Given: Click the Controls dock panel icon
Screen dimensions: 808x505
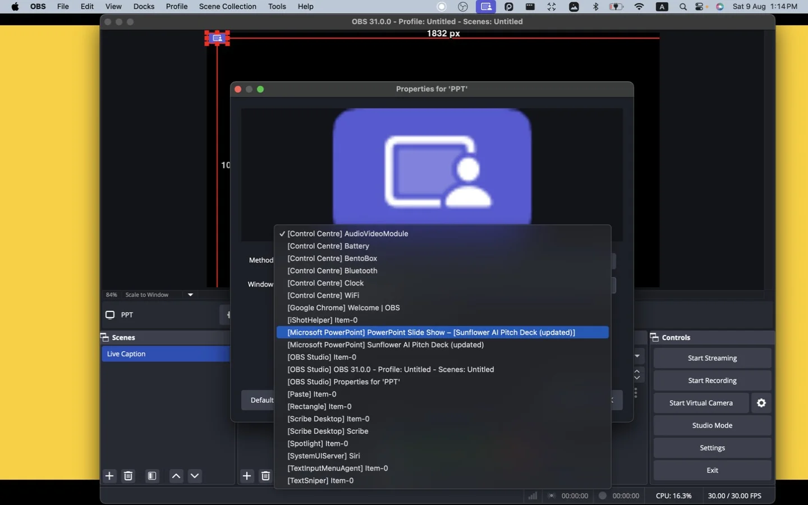Looking at the screenshot, I should coord(654,337).
